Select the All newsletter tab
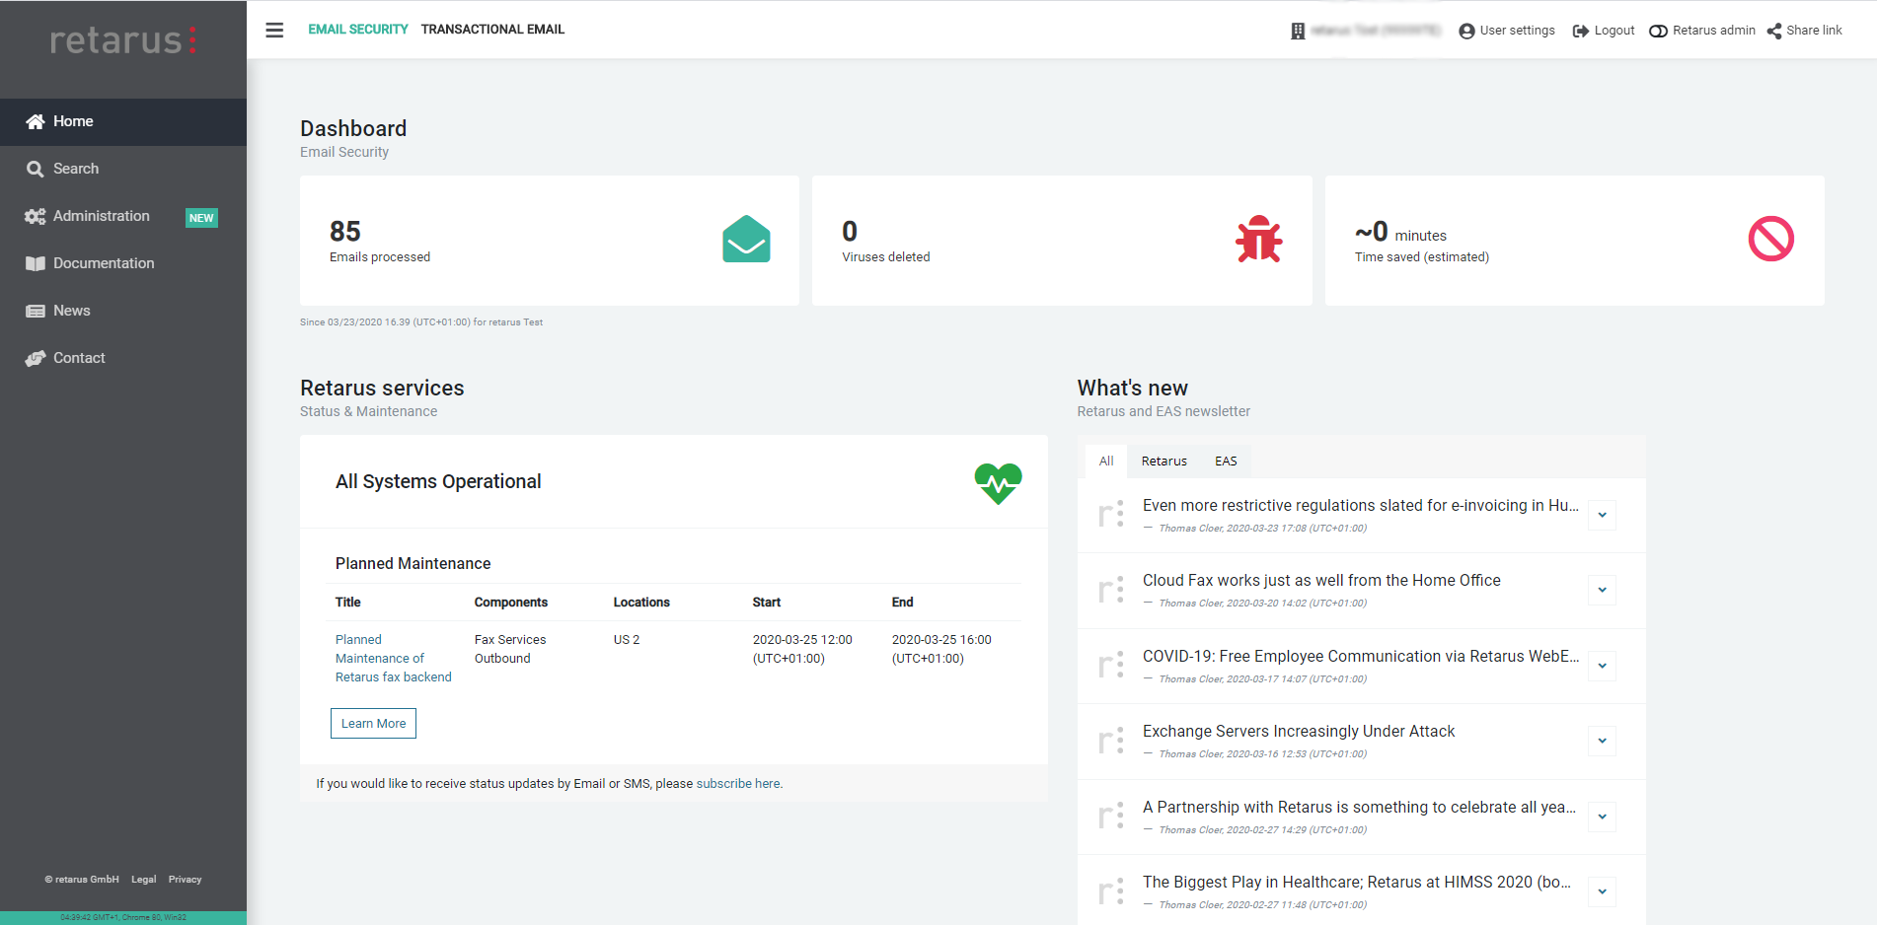Screen dimensions: 1877x925 tap(1106, 461)
